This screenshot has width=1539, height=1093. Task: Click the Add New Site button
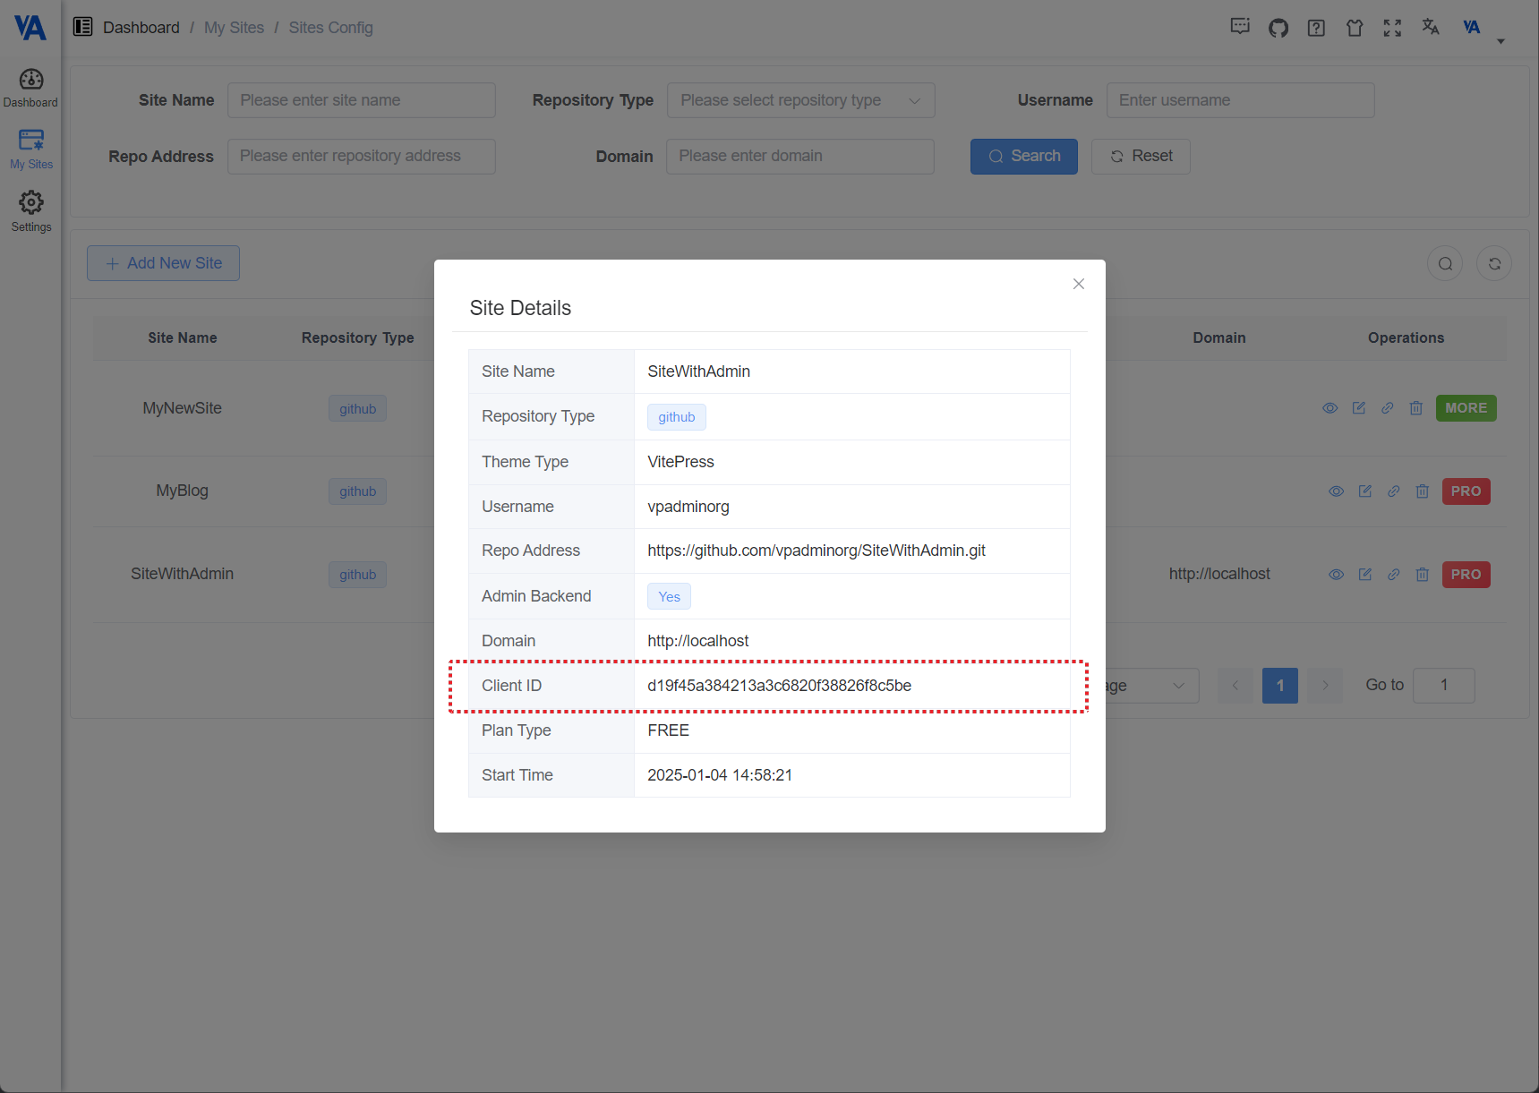pyautogui.click(x=163, y=263)
